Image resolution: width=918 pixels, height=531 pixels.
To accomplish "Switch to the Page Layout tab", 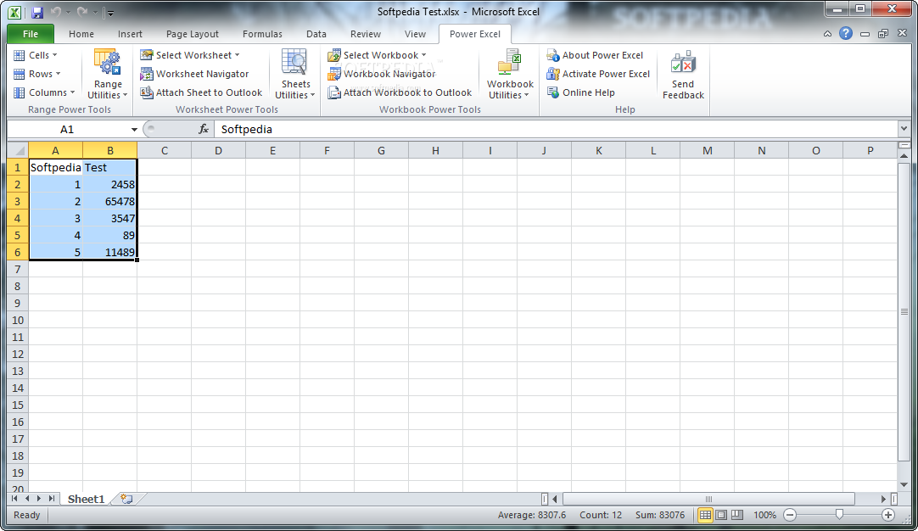I will pos(192,34).
